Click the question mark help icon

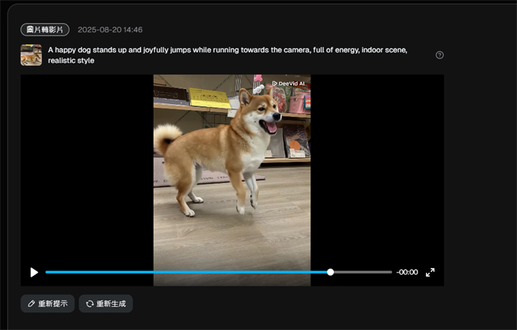coord(439,55)
